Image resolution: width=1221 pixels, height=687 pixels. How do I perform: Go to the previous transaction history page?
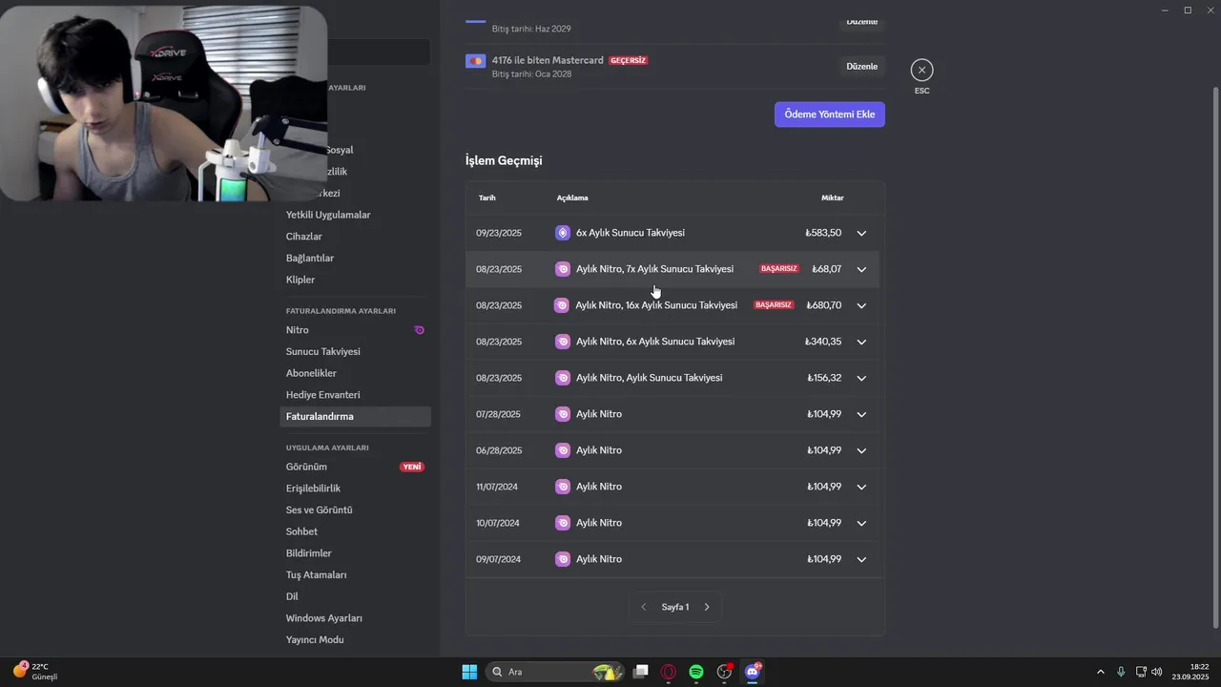(644, 607)
